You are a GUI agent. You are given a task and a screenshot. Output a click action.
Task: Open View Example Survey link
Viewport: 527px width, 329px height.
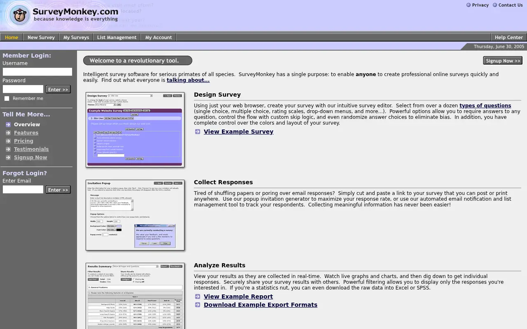238,132
